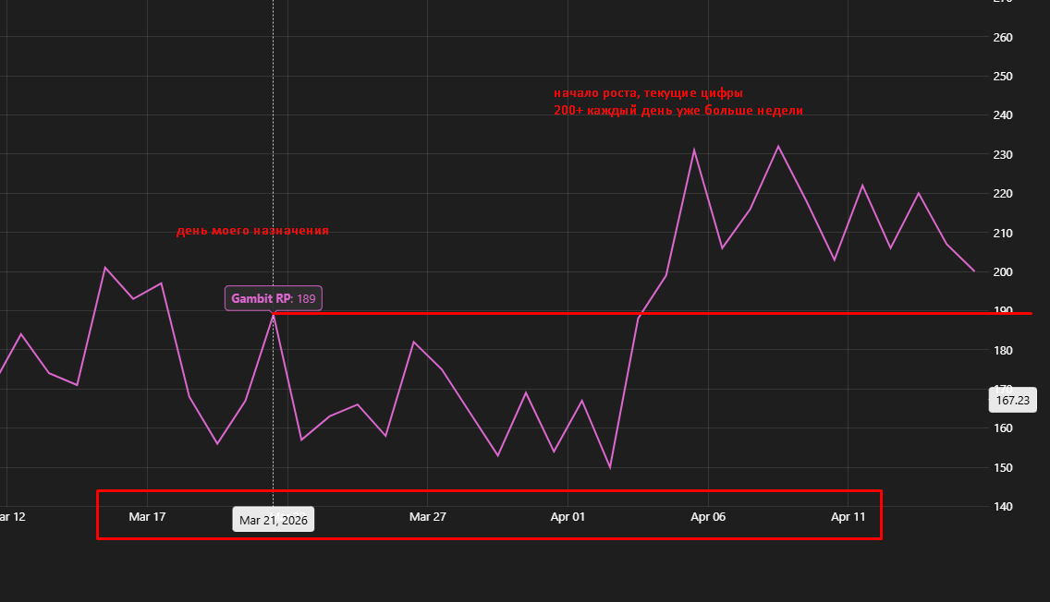Image resolution: width=1050 pixels, height=602 pixels.
Task: Click the Apr 06 x-axis label
Action: coord(708,517)
